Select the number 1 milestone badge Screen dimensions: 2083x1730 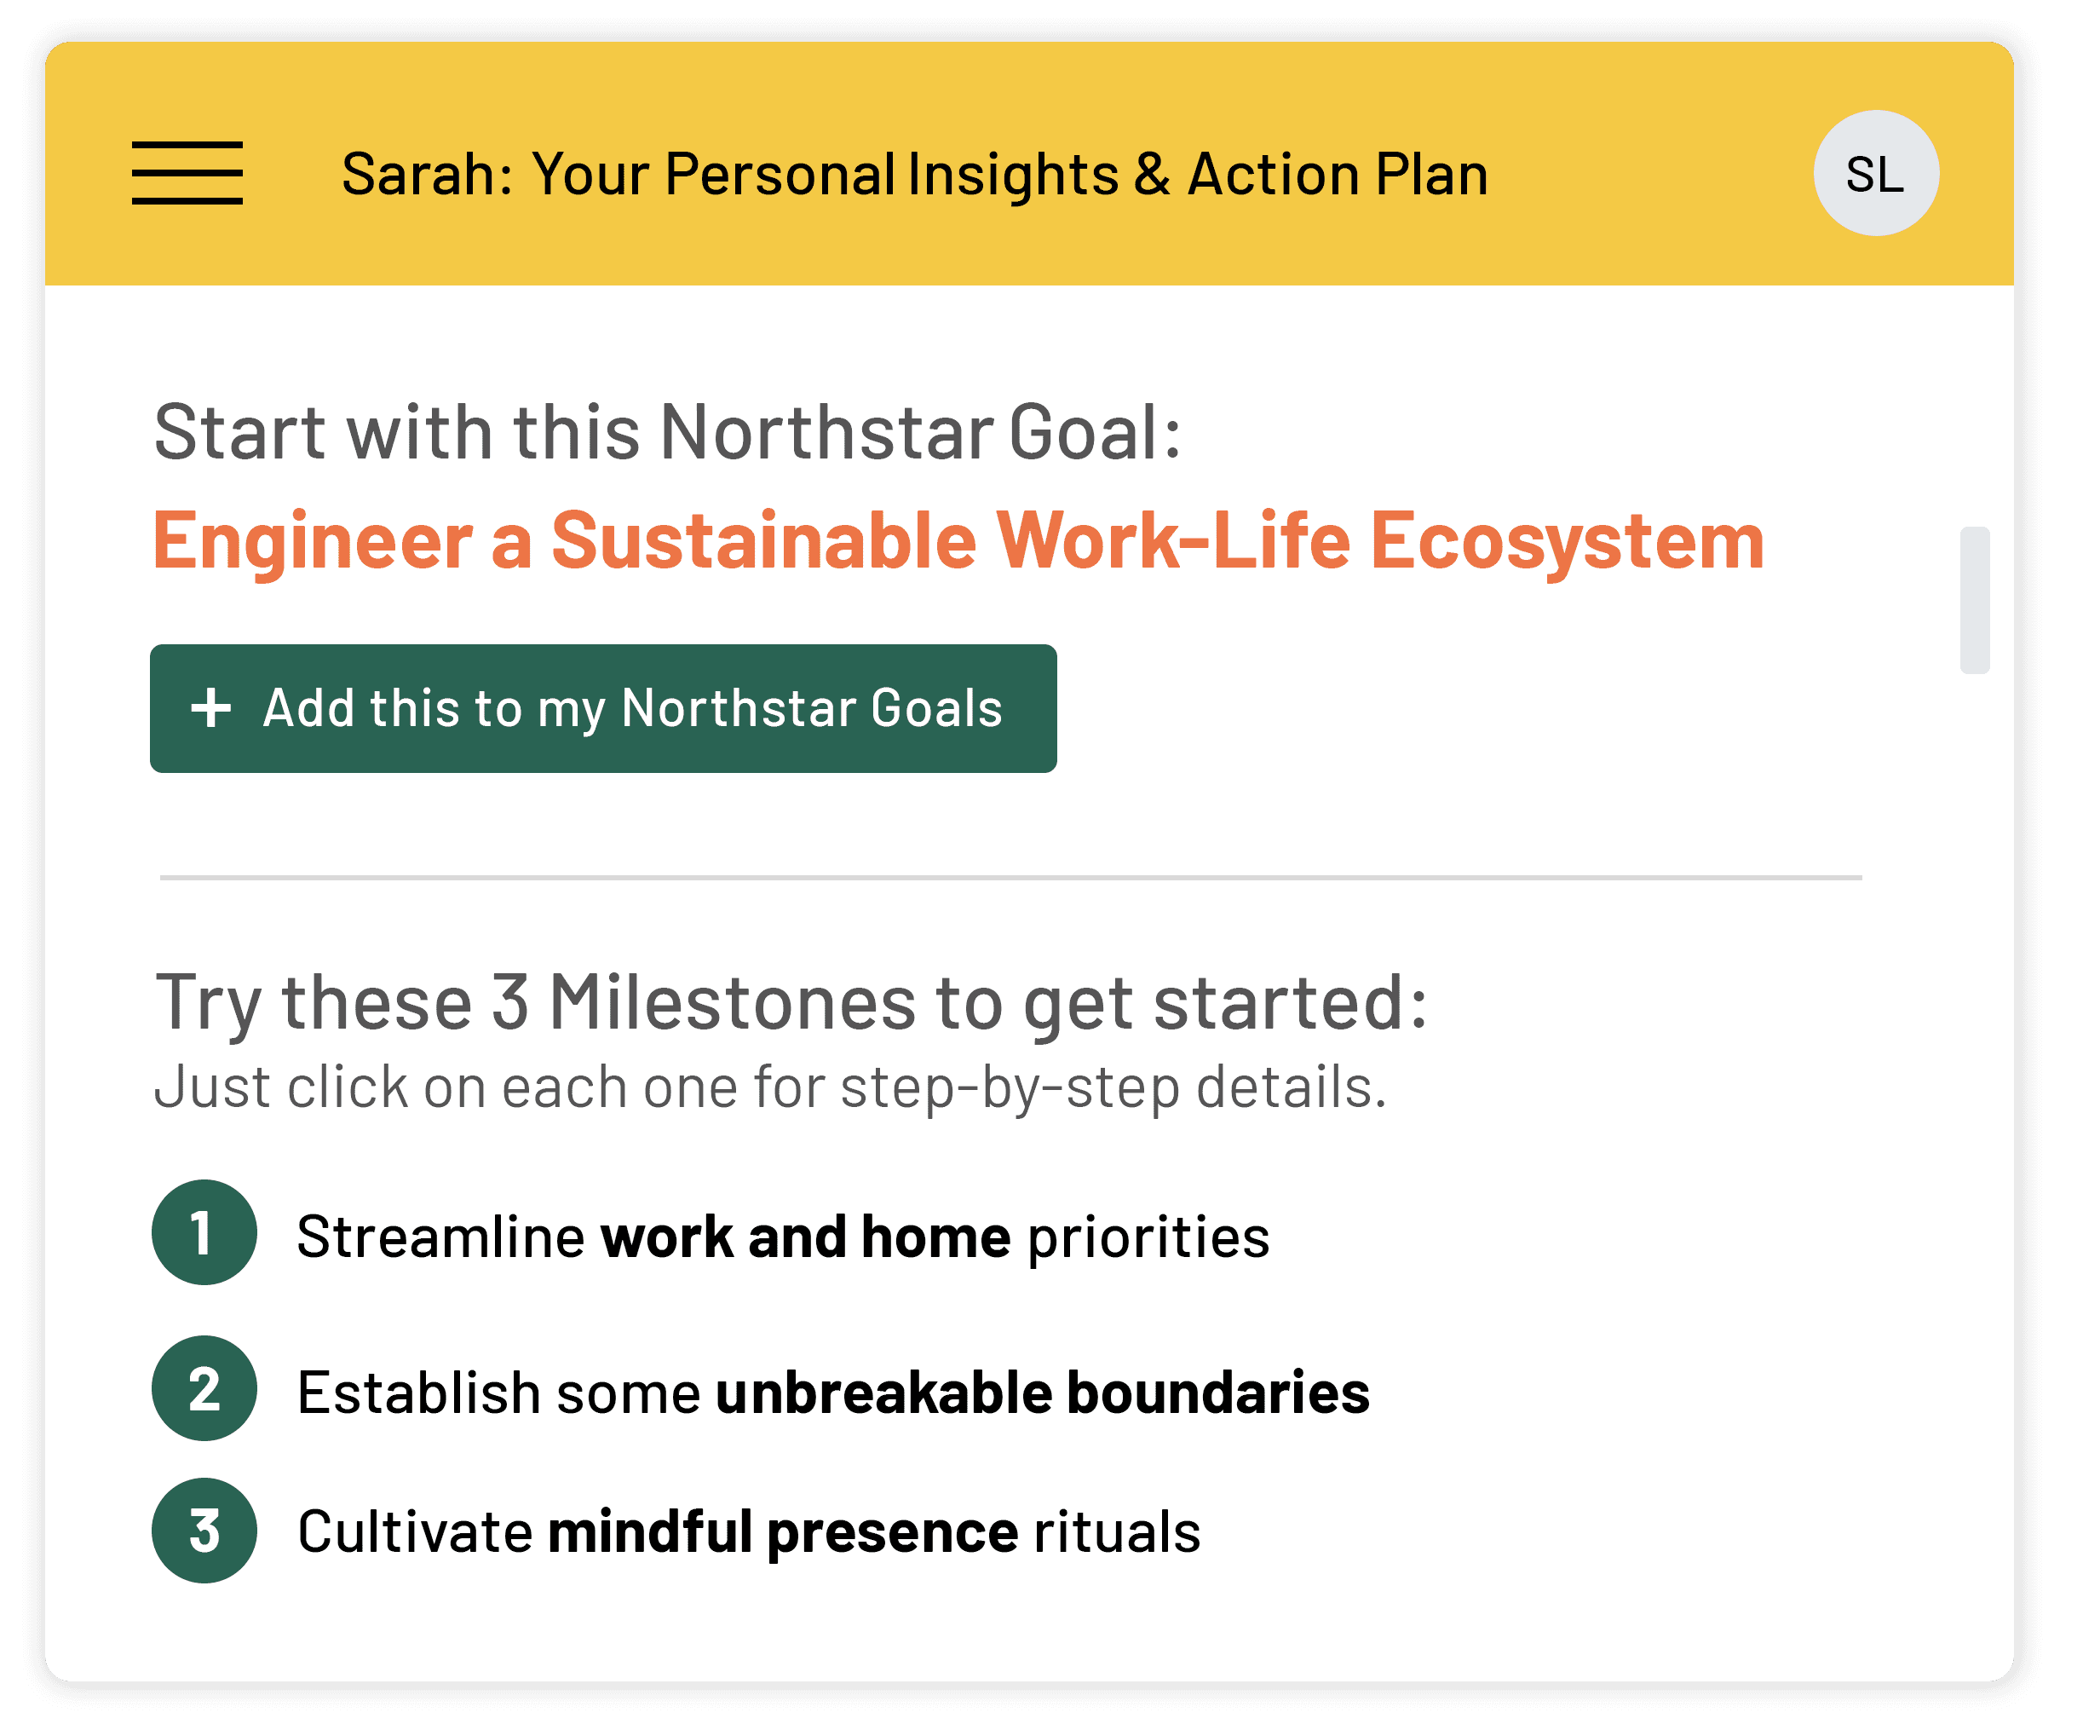click(x=204, y=1232)
